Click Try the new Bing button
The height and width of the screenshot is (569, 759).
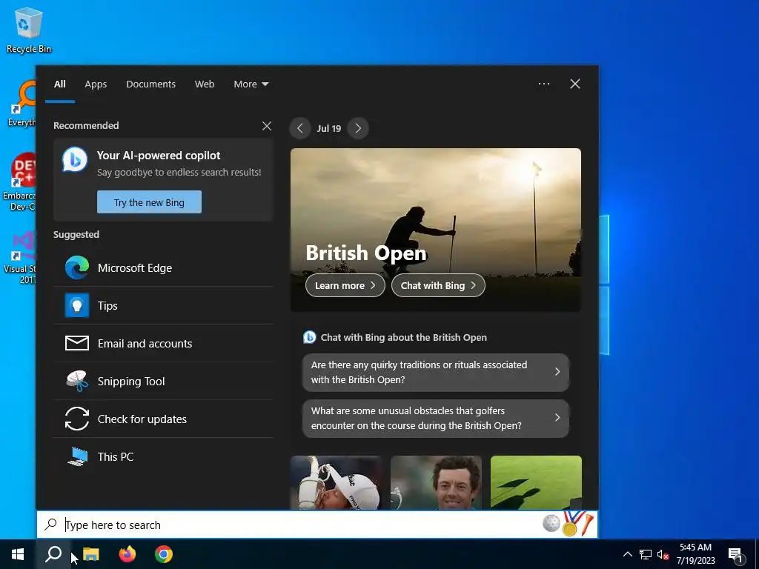pos(149,202)
